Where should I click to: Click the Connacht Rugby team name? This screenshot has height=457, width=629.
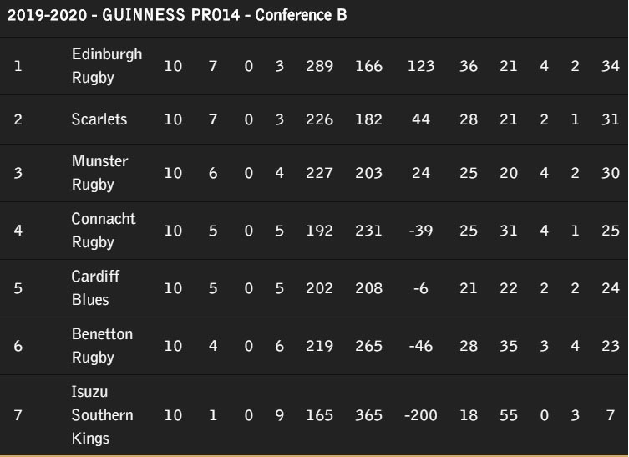104,231
